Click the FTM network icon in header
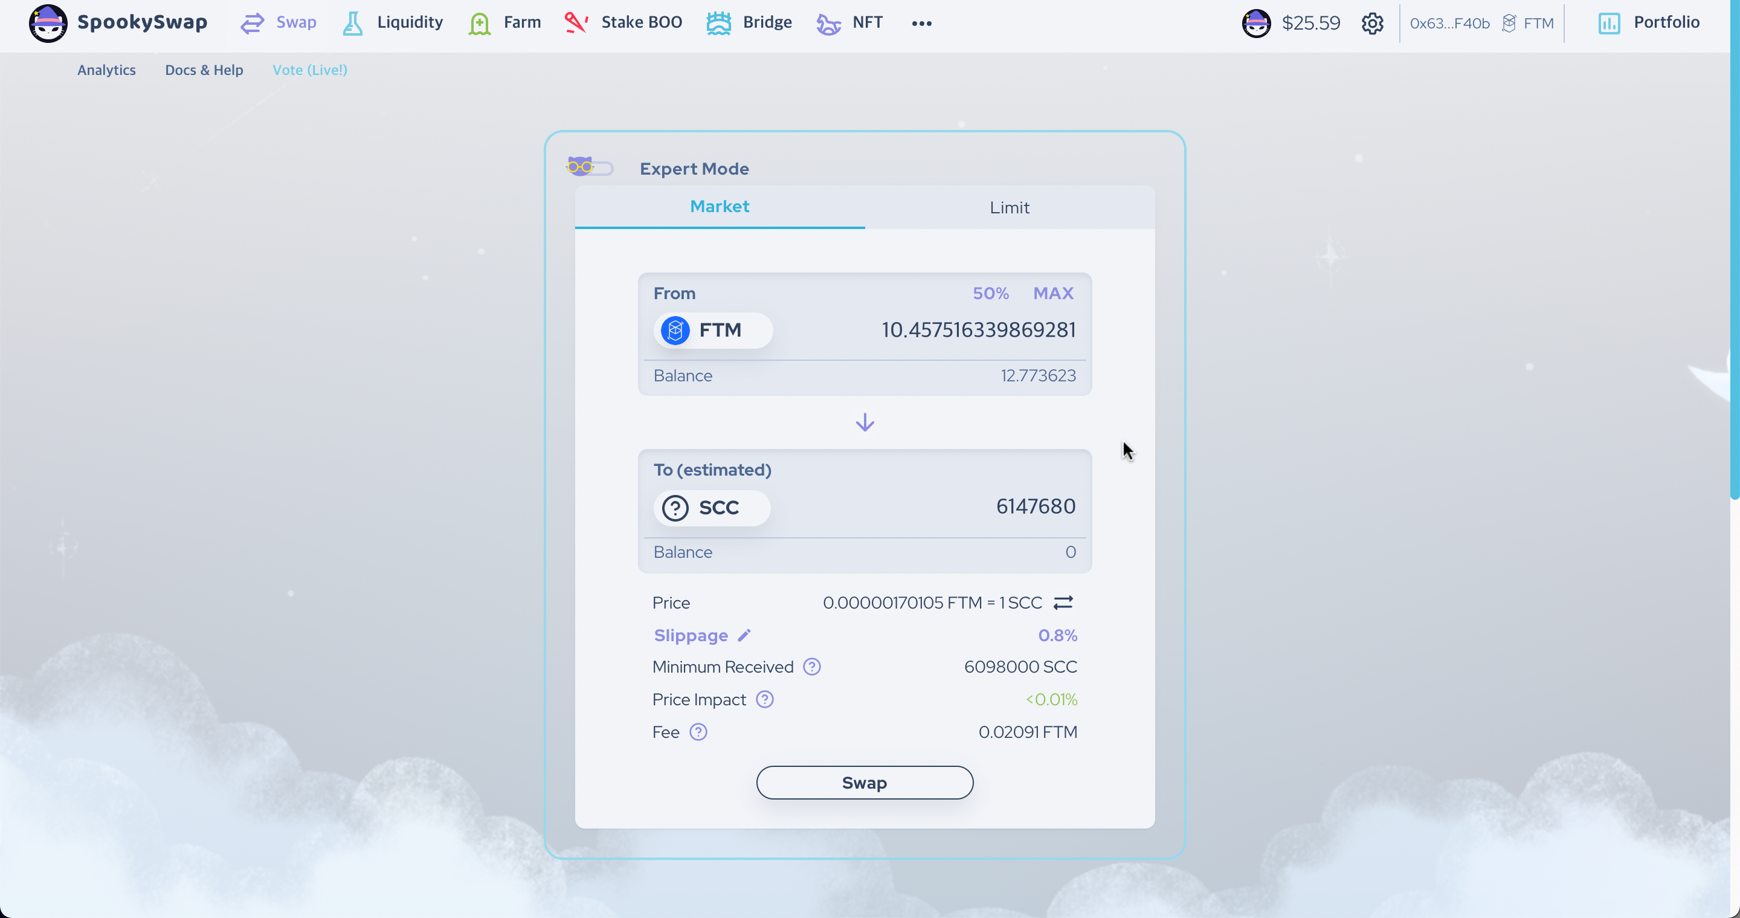Screen dimensions: 1740x918 pos(1509,24)
